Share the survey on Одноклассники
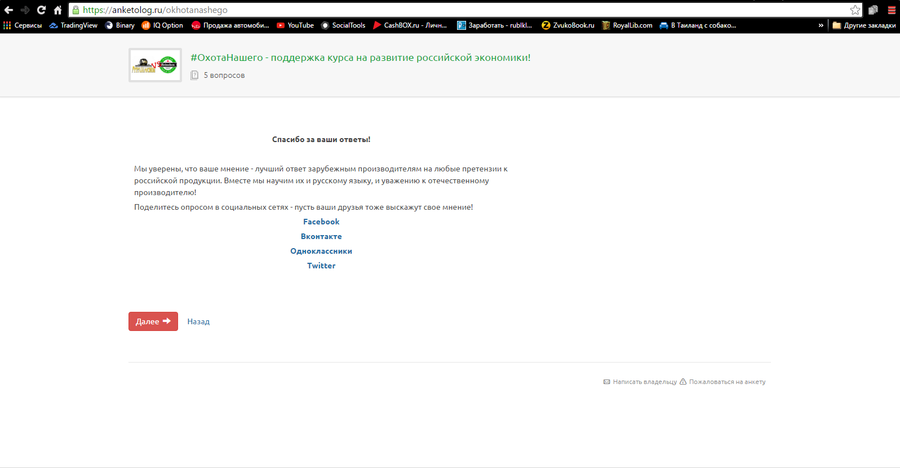 [321, 251]
